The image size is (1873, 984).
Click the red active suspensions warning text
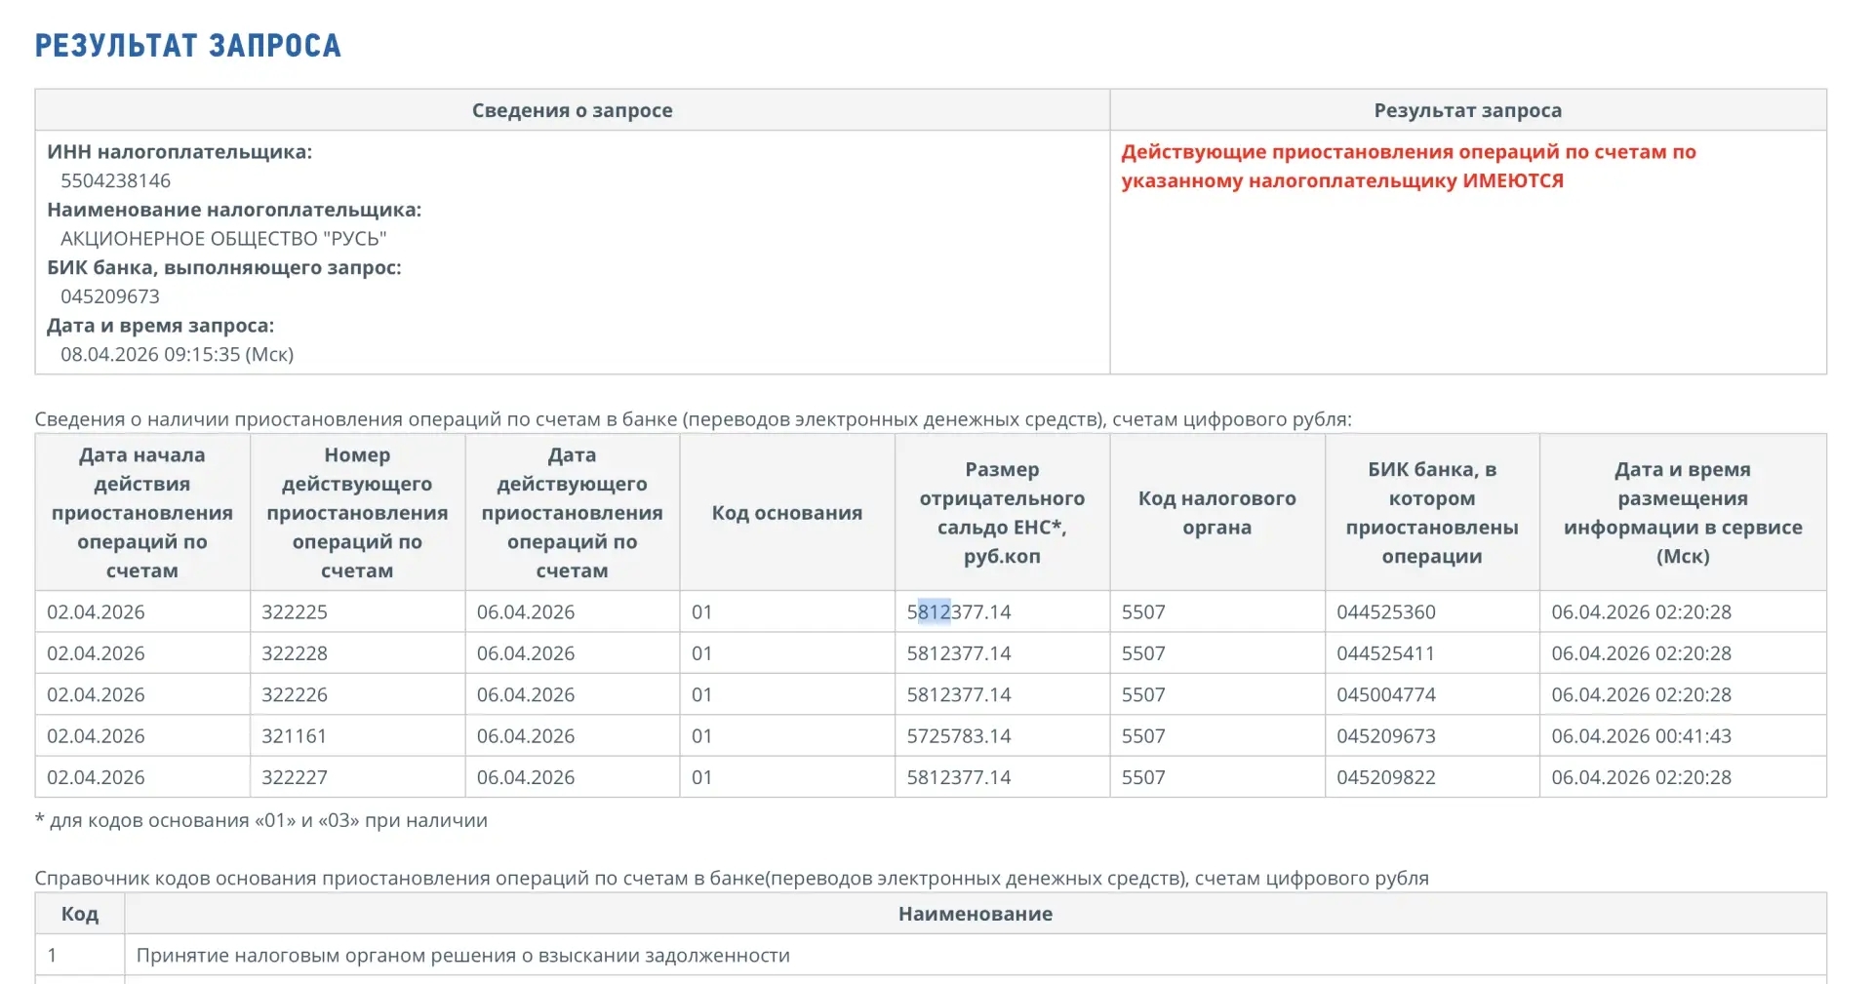tap(1408, 166)
